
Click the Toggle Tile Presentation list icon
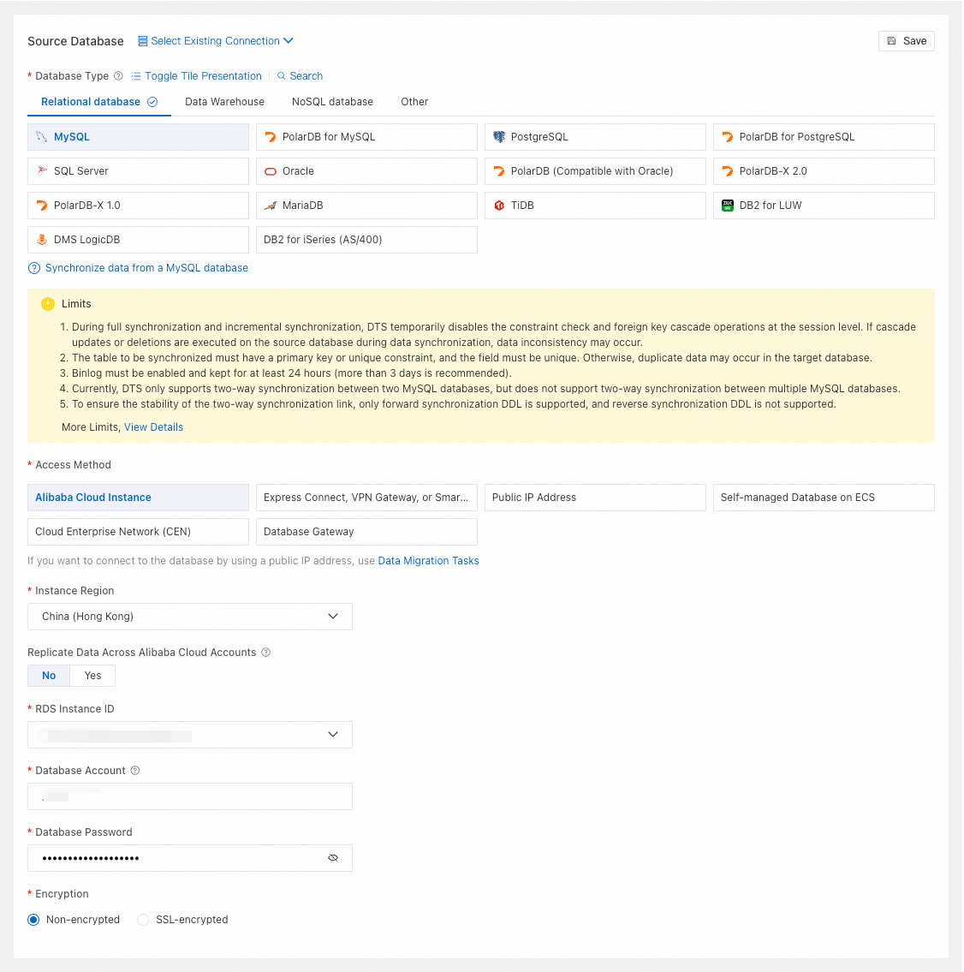(135, 75)
